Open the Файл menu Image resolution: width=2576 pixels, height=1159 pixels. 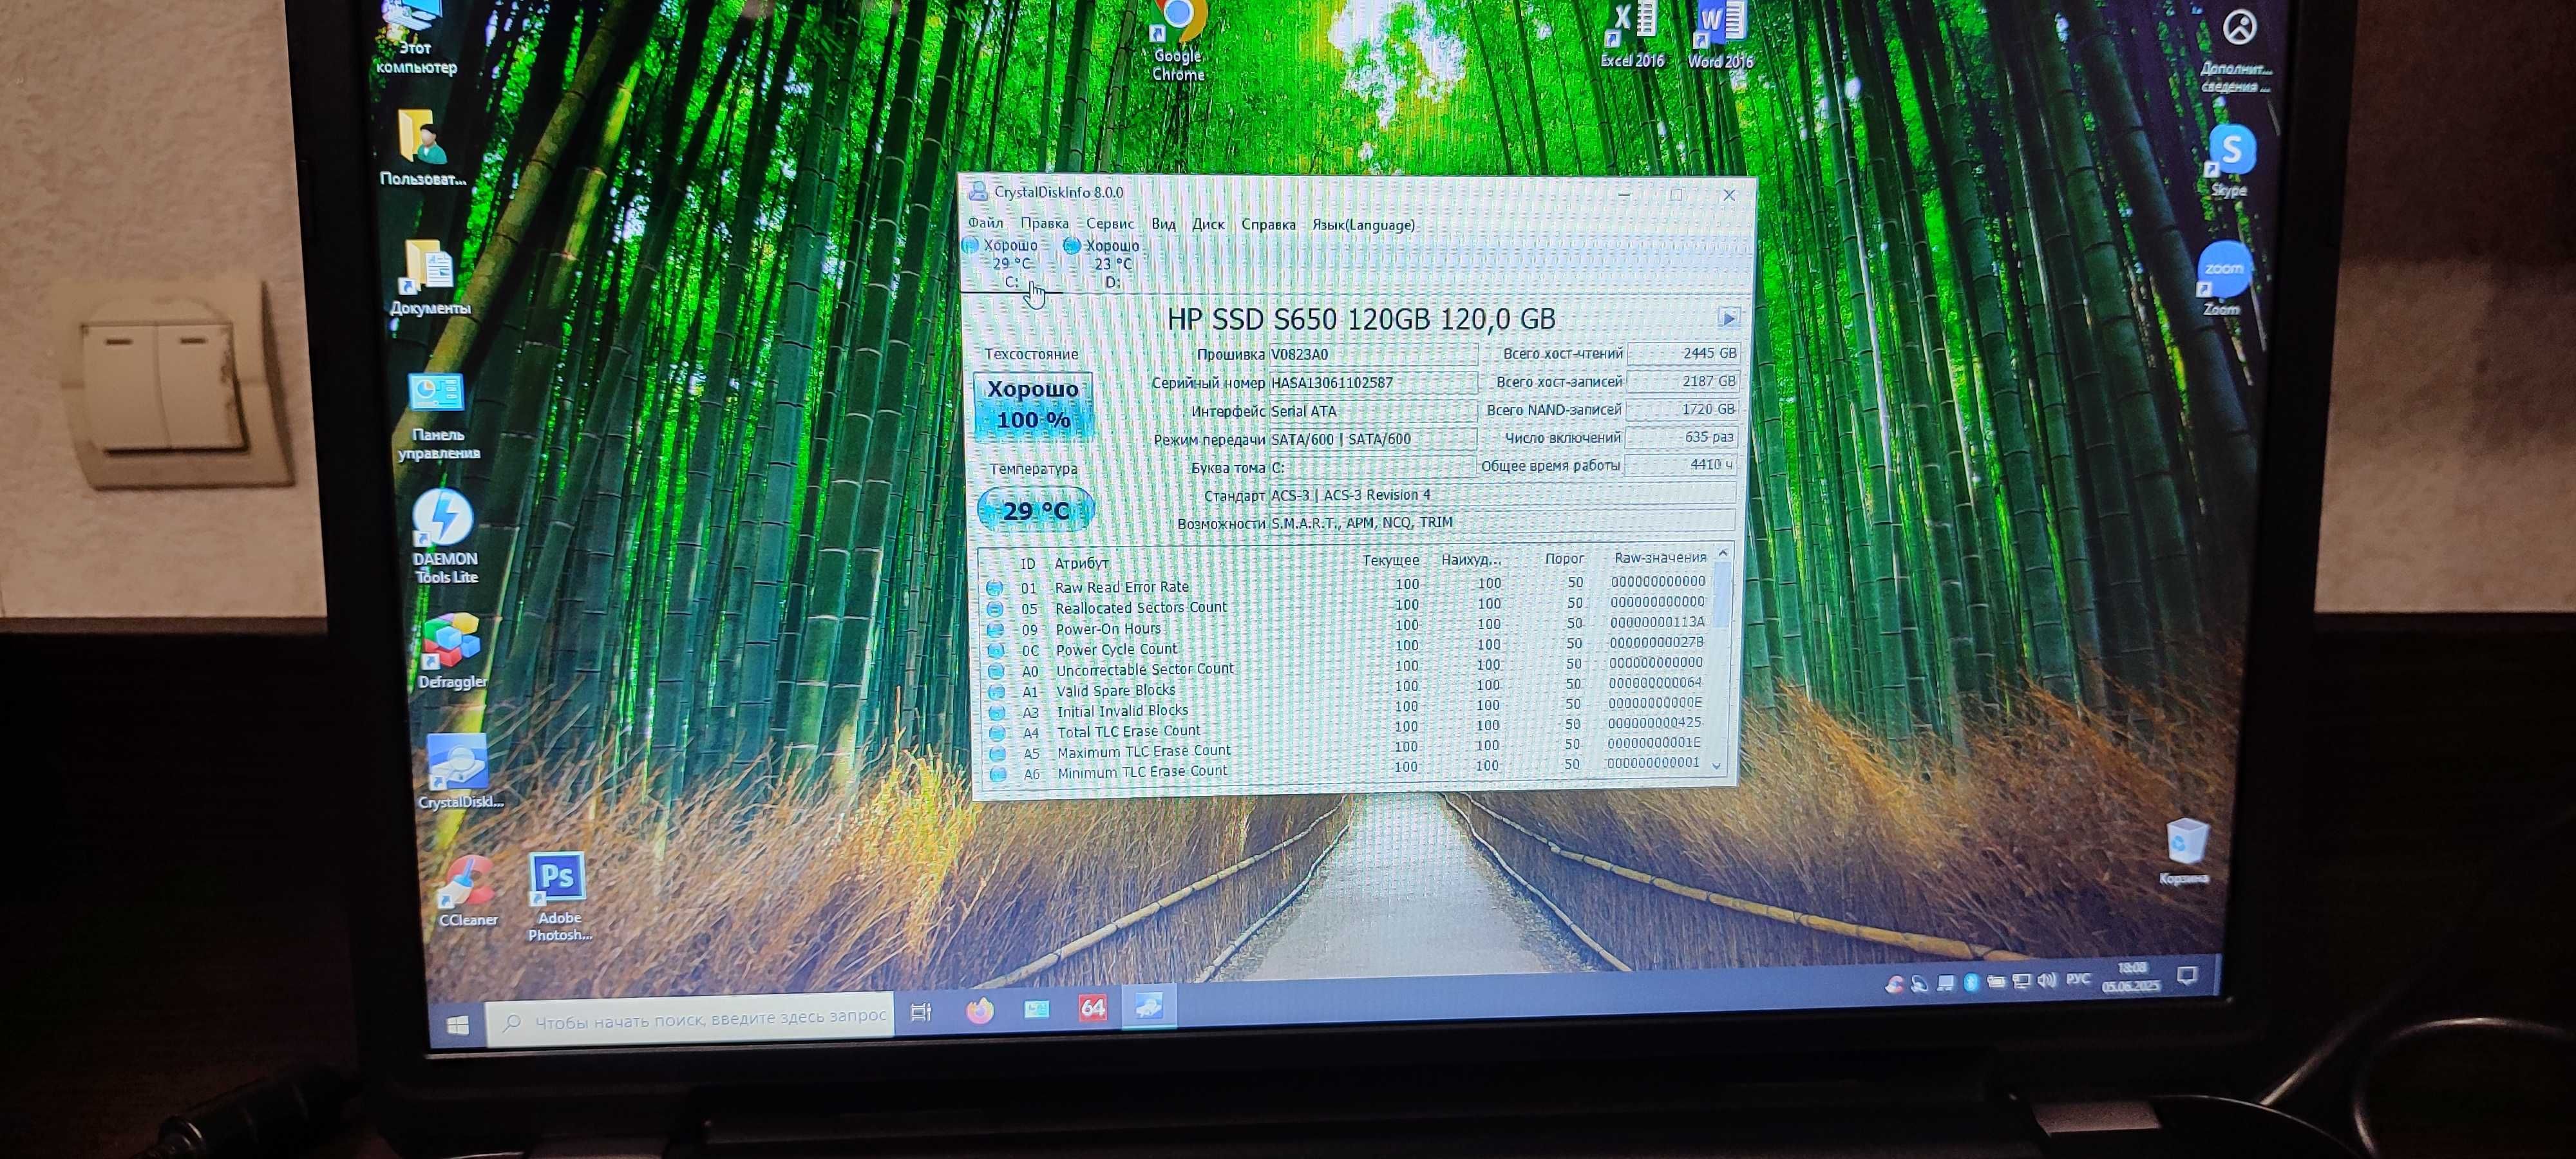(985, 223)
